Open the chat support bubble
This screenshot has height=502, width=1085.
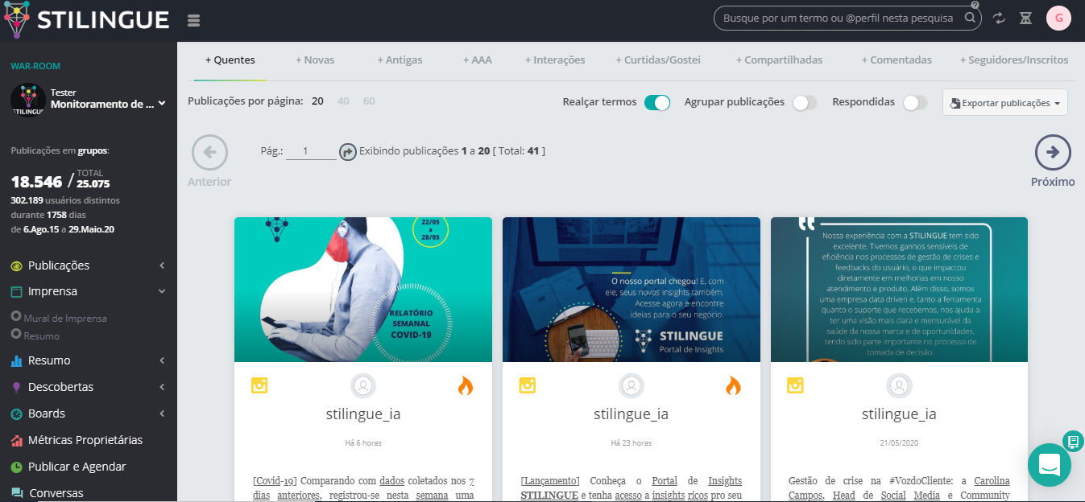pyautogui.click(x=1049, y=464)
